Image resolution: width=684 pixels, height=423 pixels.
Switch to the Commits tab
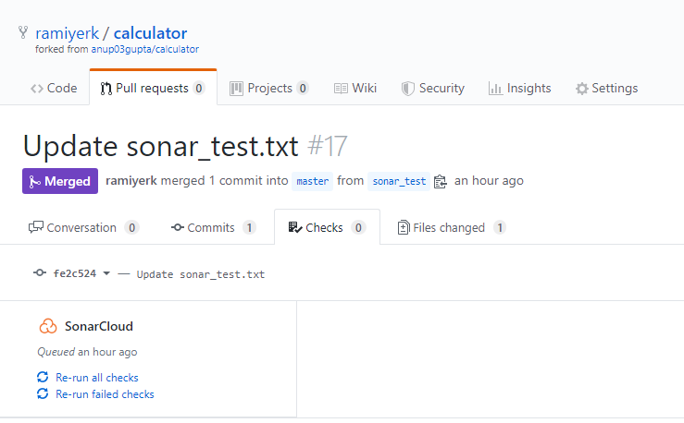tap(214, 227)
